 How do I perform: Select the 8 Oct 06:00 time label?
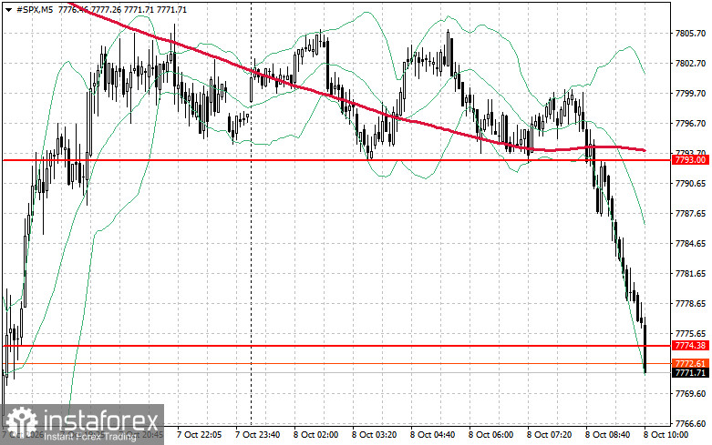pos(490,435)
